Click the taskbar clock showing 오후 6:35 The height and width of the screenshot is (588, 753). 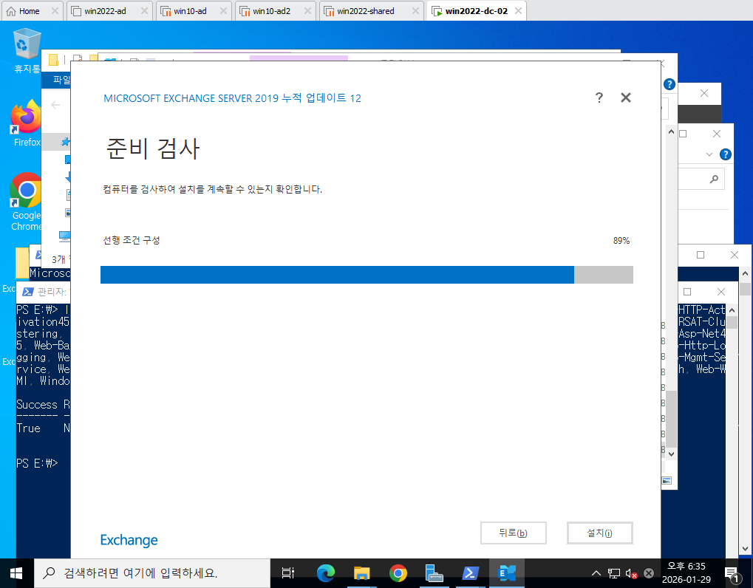coord(686,573)
